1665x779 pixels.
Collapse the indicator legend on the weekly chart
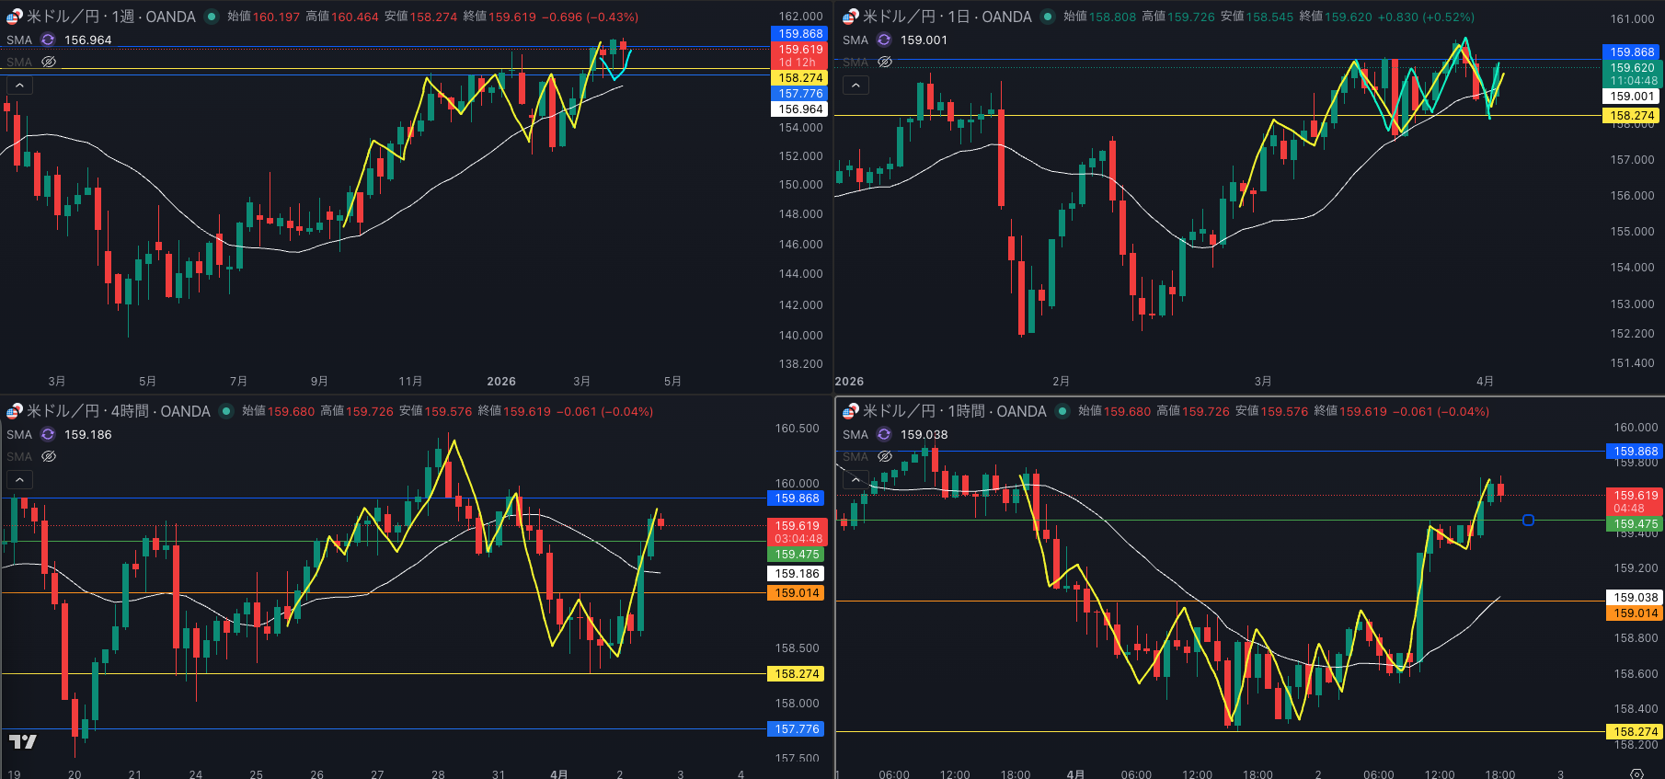click(19, 86)
